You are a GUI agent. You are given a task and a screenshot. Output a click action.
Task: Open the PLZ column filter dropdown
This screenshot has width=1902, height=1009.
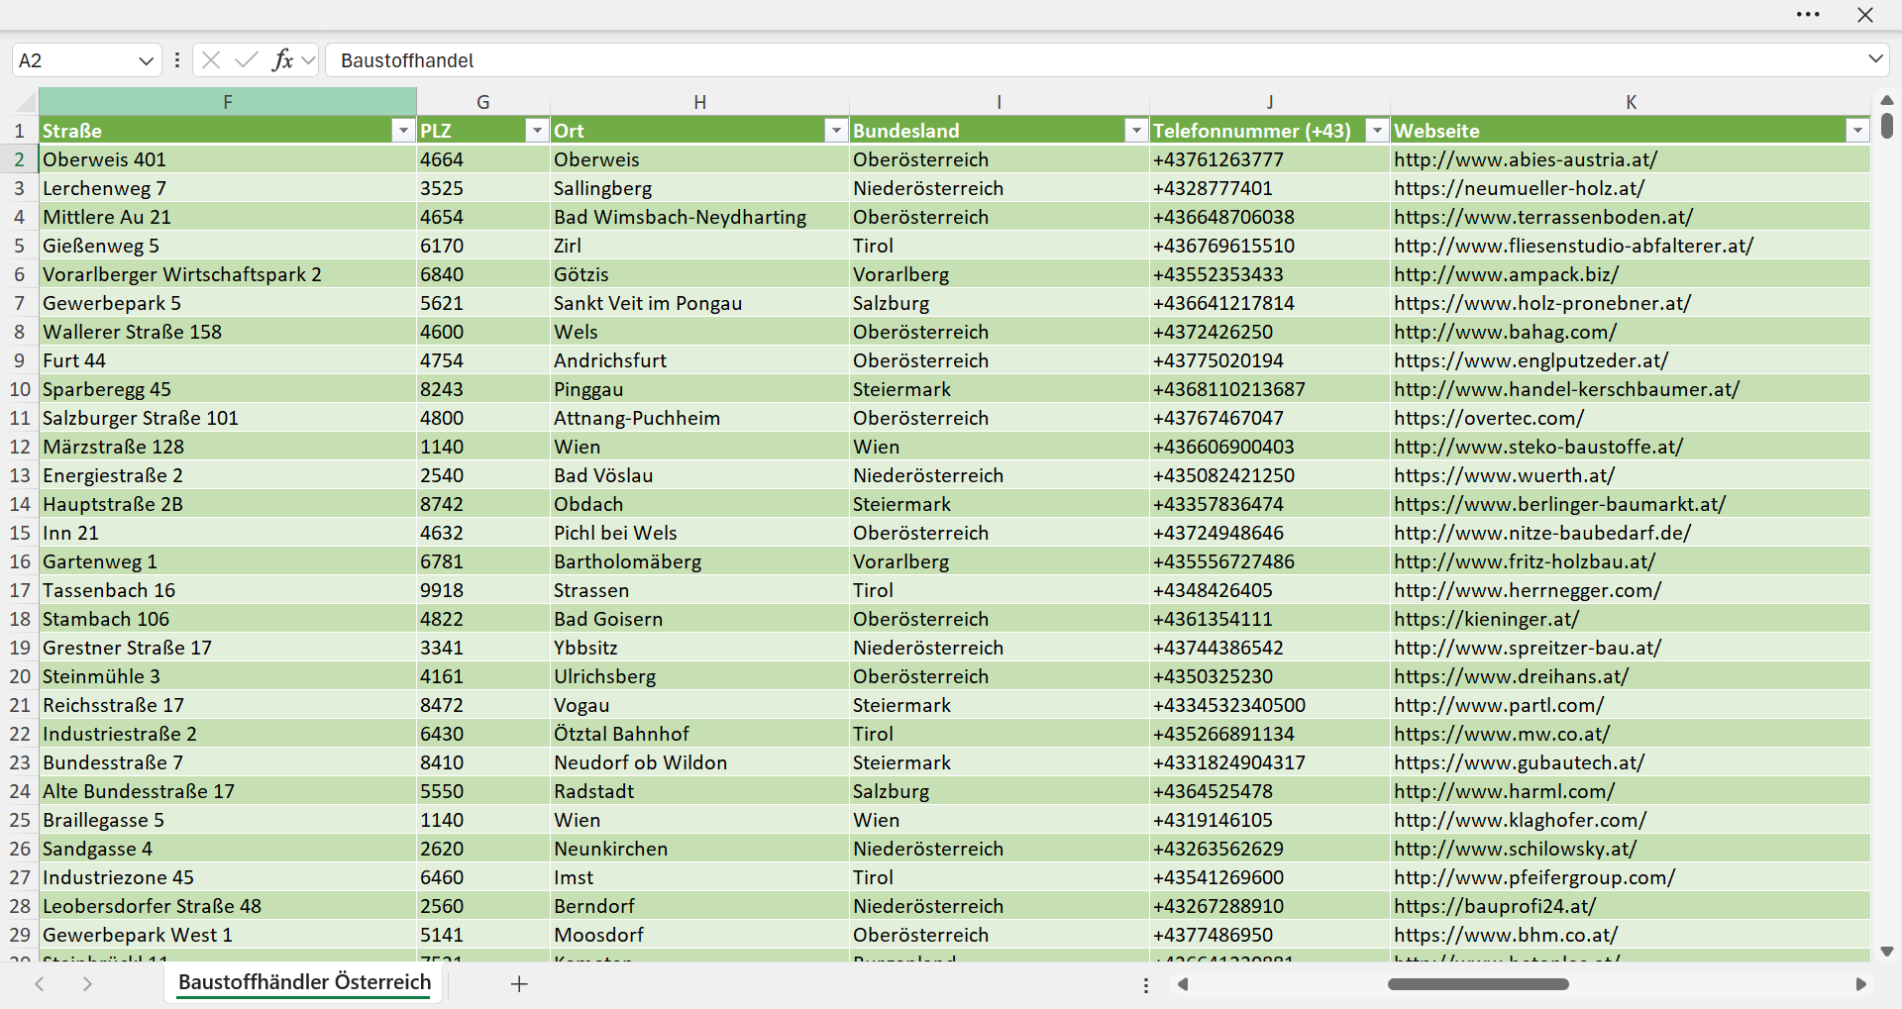(536, 131)
